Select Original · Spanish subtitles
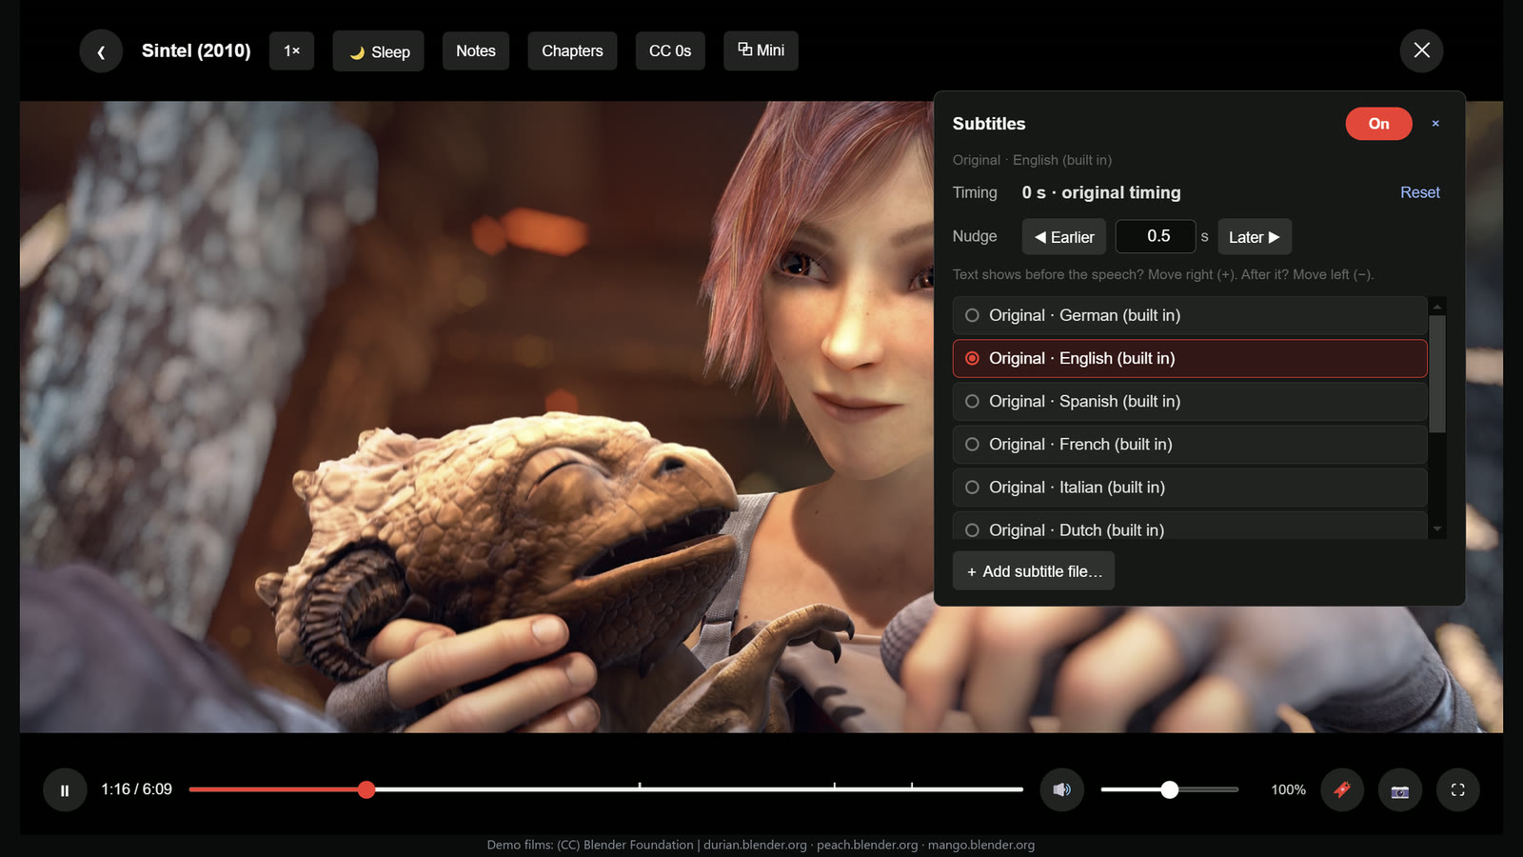The width and height of the screenshot is (1523, 857). coord(1190,401)
